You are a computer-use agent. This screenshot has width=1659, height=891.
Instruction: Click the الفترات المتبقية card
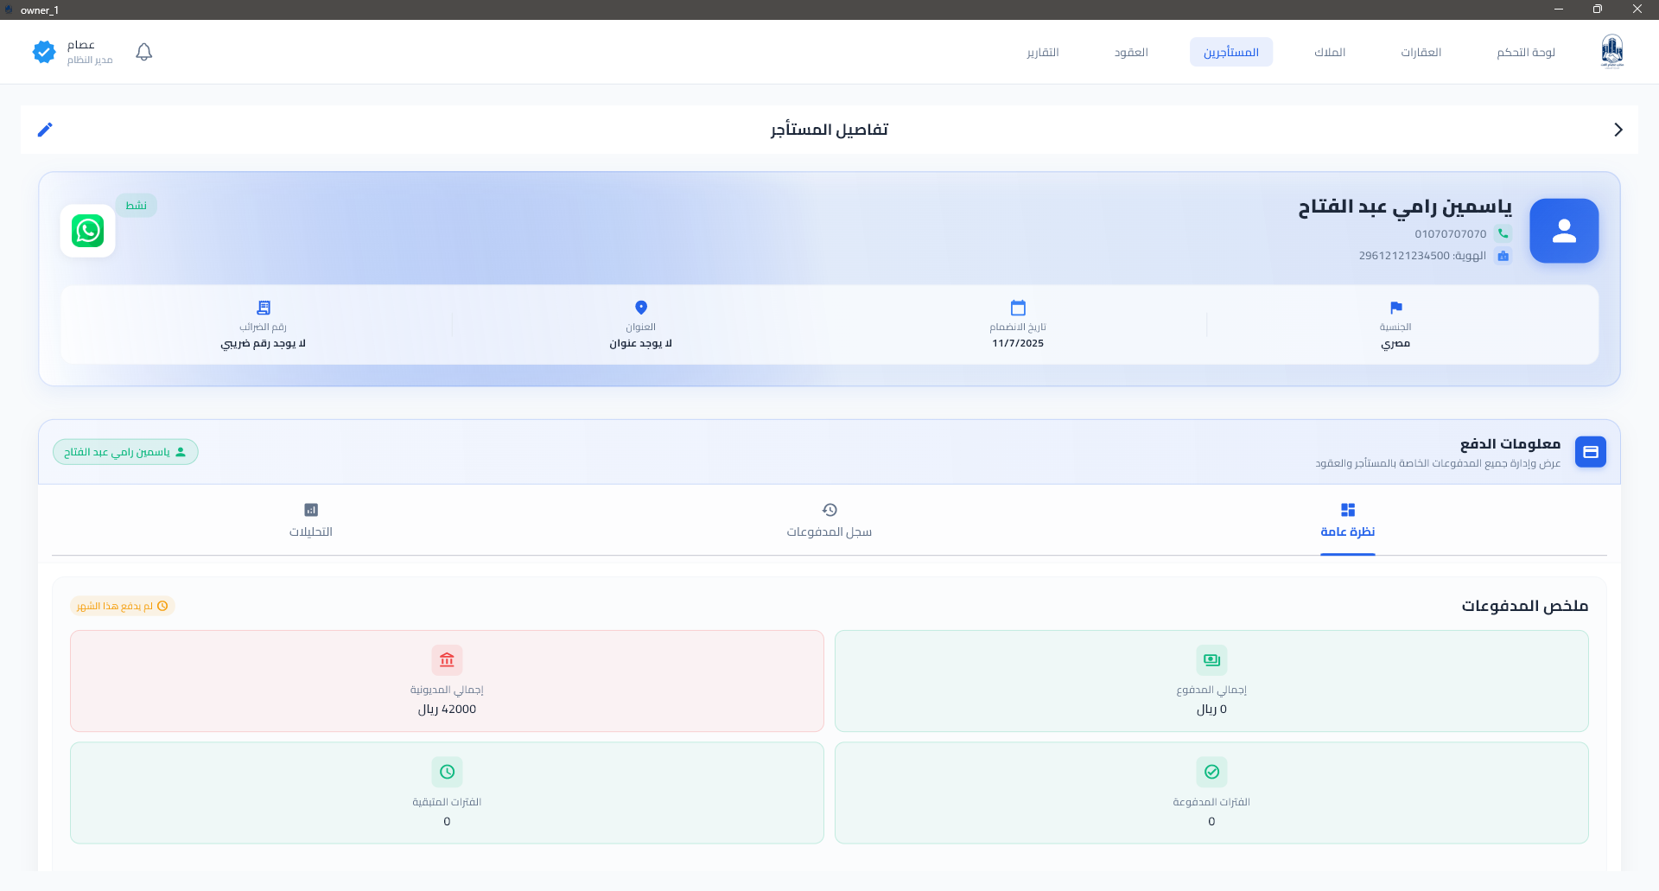(x=447, y=792)
